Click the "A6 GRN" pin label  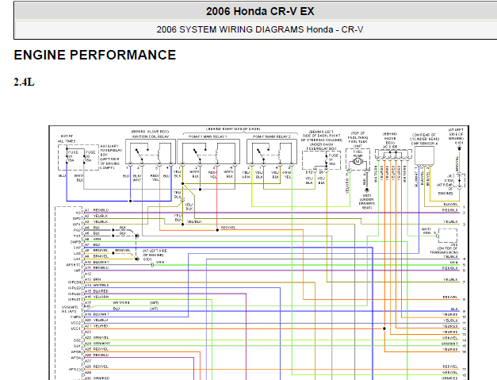93,239
